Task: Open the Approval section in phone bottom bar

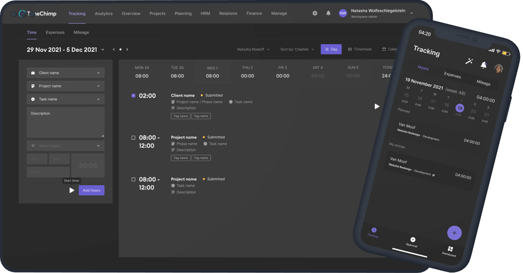Action: [x=411, y=240]
